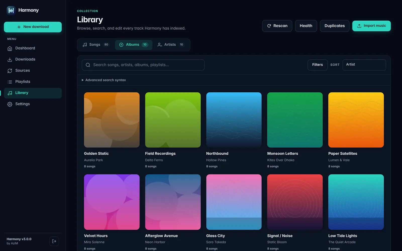
Task: Open the Glass City album cover
Action: (234, 202)
